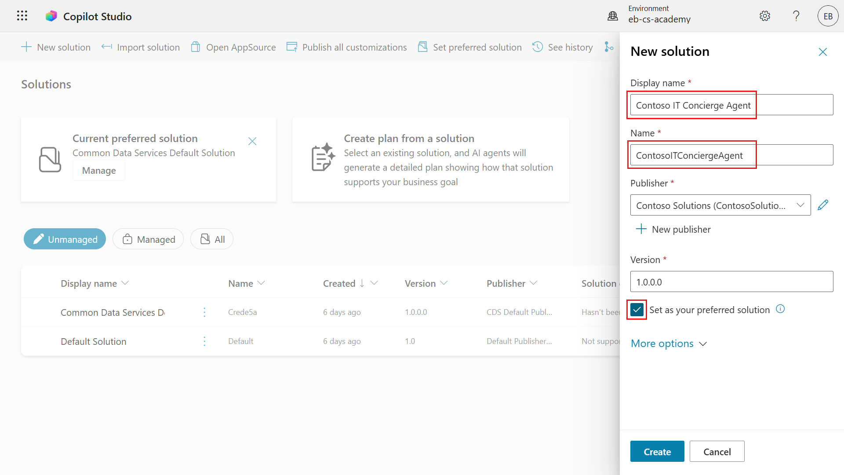
Task: Click Set preferred solution in toolbar
Action: click(x=469, y=47)
